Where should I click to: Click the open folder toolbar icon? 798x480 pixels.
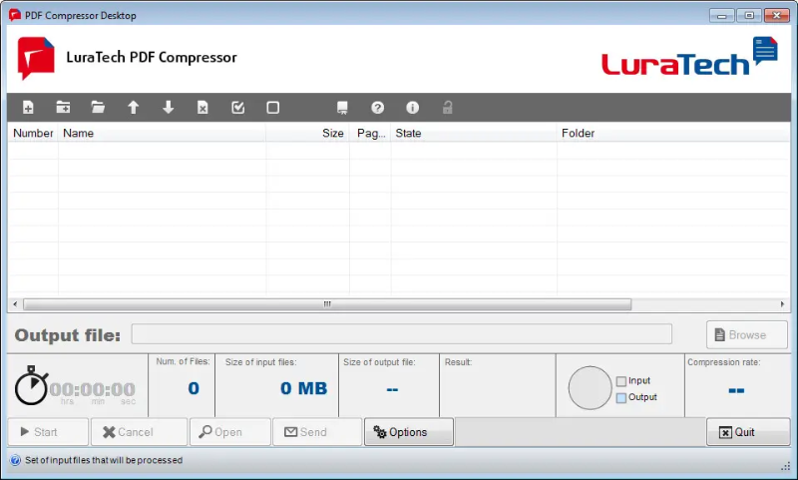(98, 108)
